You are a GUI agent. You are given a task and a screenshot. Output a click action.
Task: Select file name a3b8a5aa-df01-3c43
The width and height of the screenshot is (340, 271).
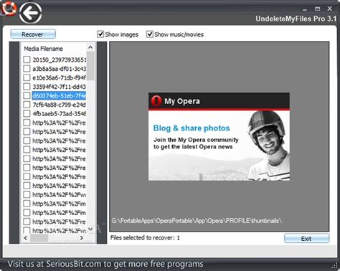tap(60, 69)
